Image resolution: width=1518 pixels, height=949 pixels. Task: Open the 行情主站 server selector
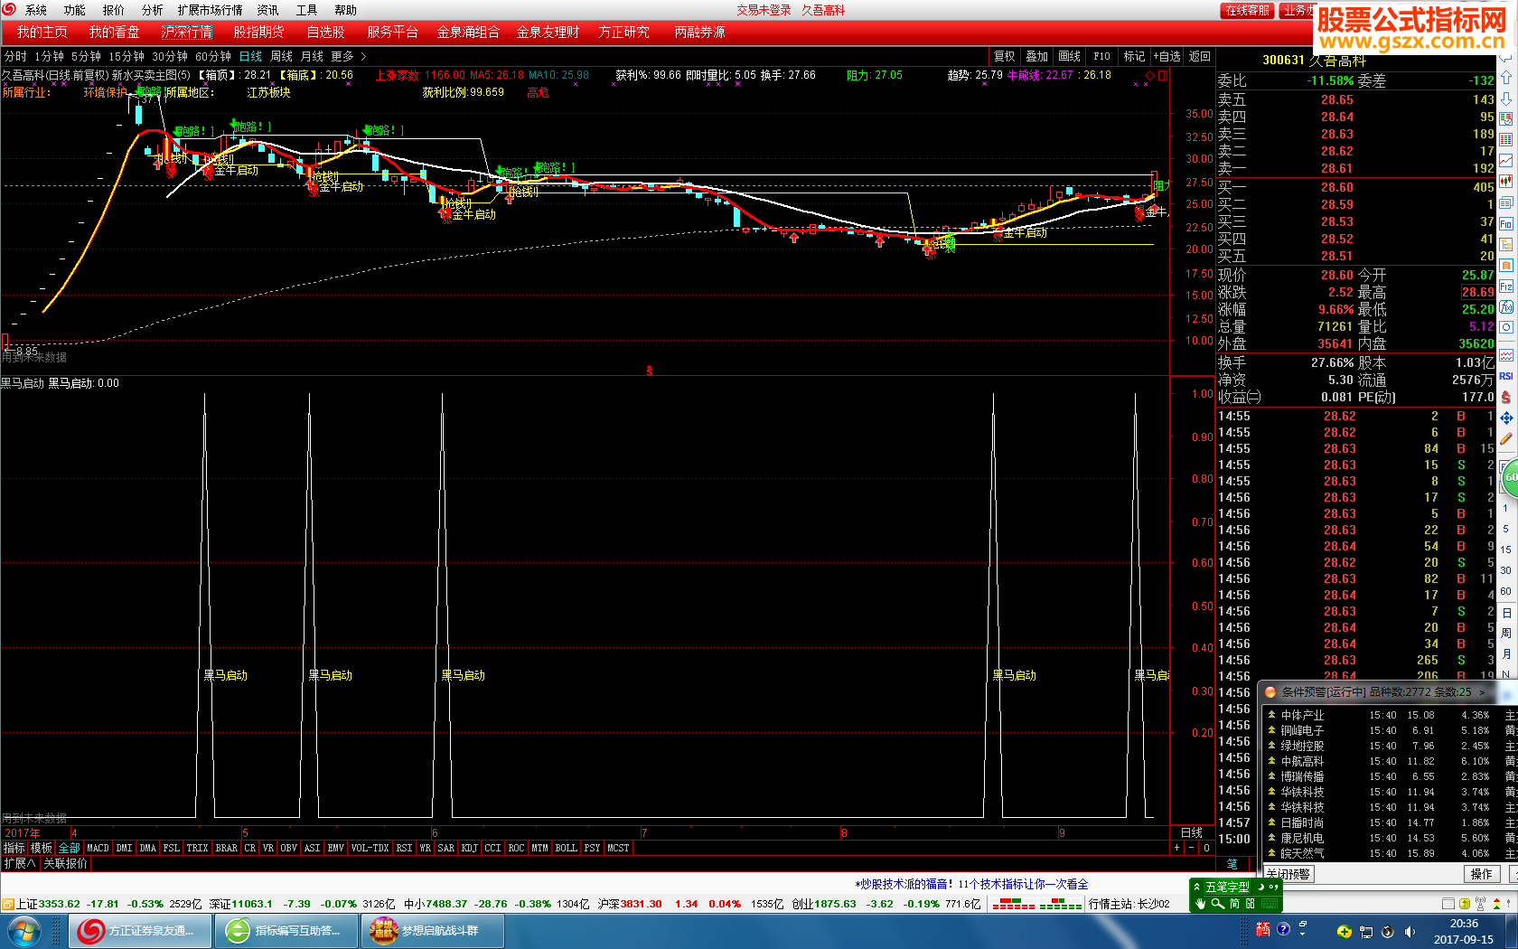(1129, 904)
